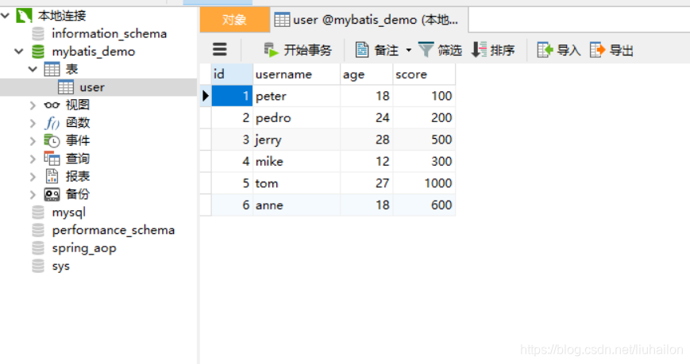Click the performance_schema database icon
Screen dimensions: 690x364
pyautogui.click(x=38, y=230)
